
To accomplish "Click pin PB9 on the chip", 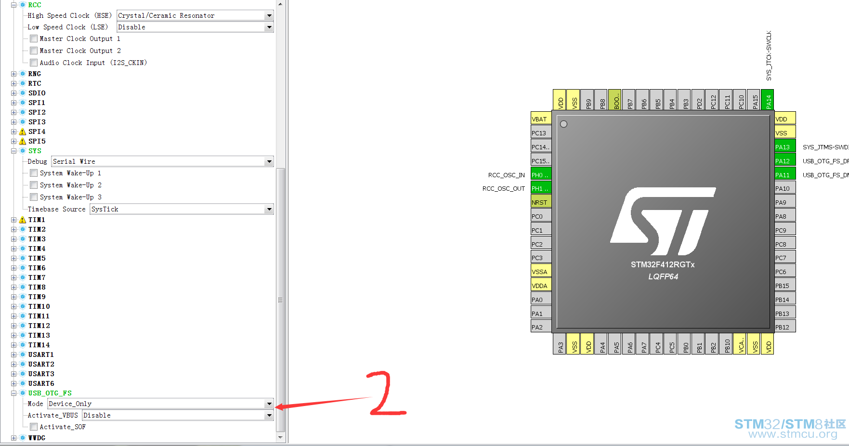I will tap(587, 100).
